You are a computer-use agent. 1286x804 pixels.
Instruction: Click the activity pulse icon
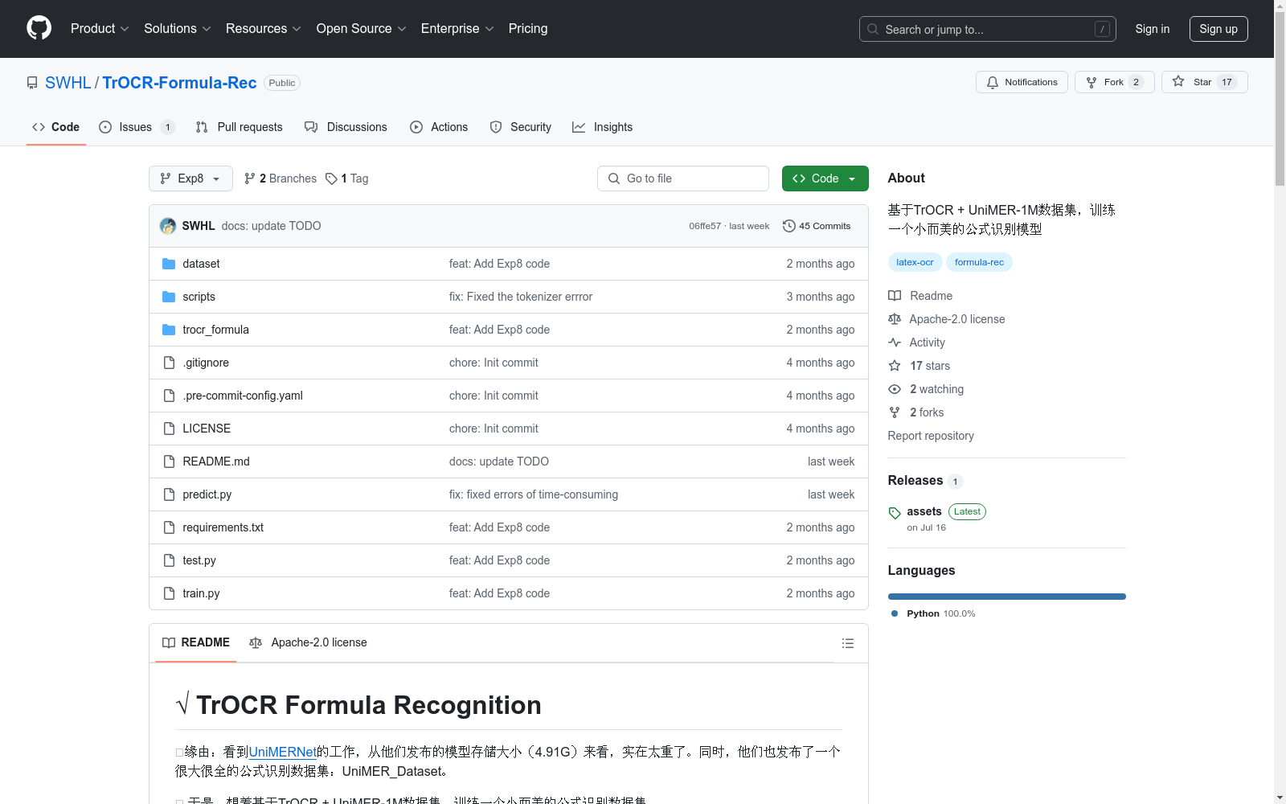click(x=895, y=343)
